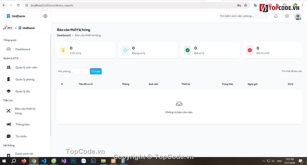Click the Lọc filter button
This screenshot has width=307, height=165.
(96, 71)
